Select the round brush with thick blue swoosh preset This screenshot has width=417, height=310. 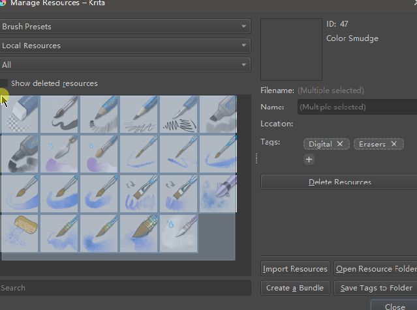59,194
